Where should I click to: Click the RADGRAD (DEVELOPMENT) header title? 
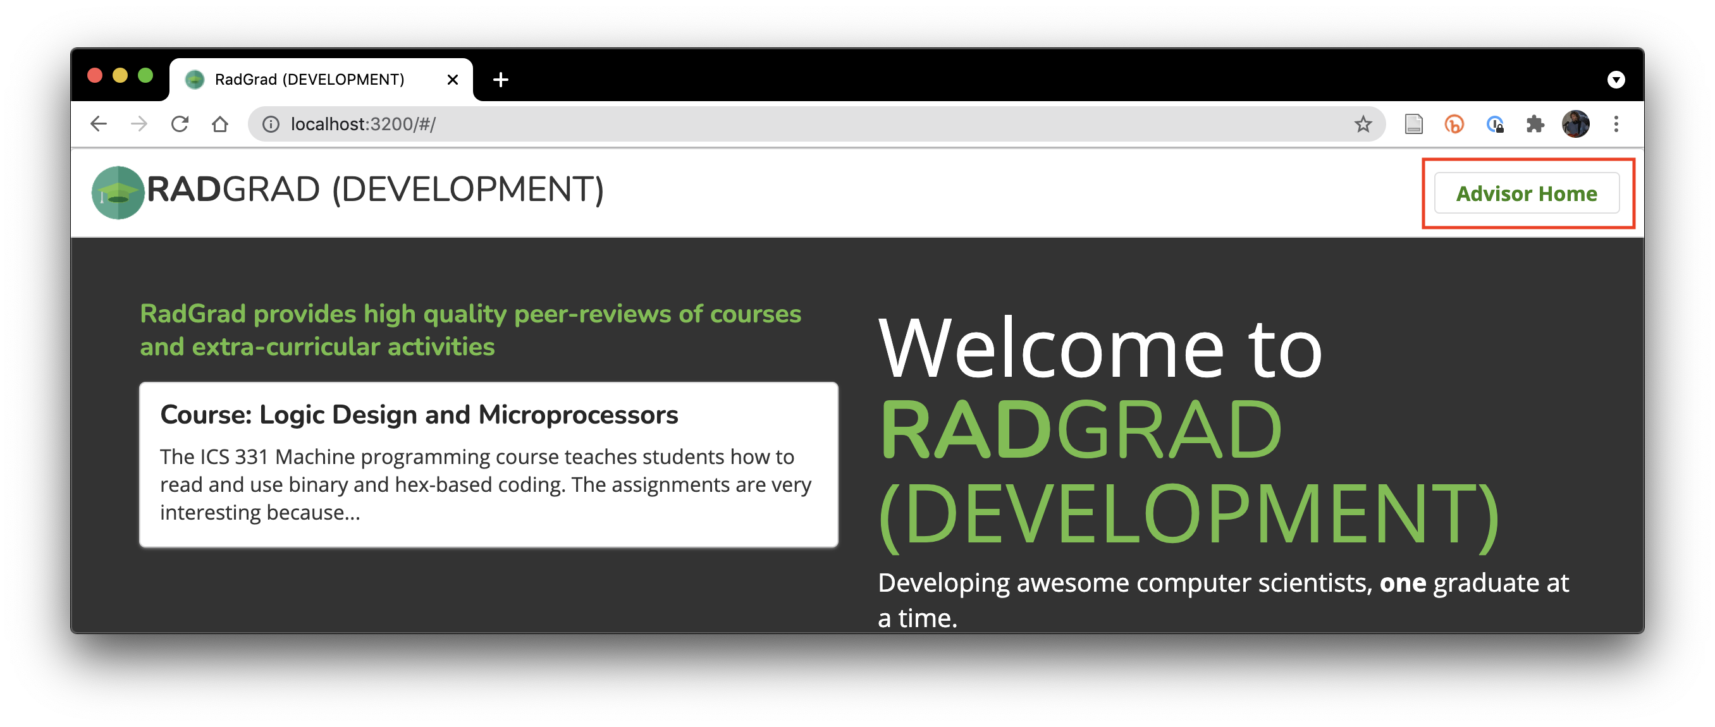tap(376, 189)
